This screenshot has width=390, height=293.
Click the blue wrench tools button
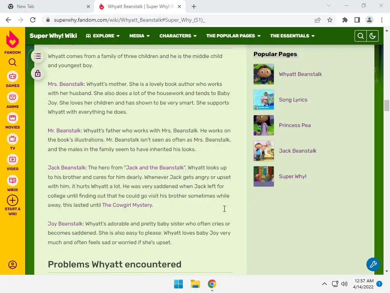coord(373,264)
